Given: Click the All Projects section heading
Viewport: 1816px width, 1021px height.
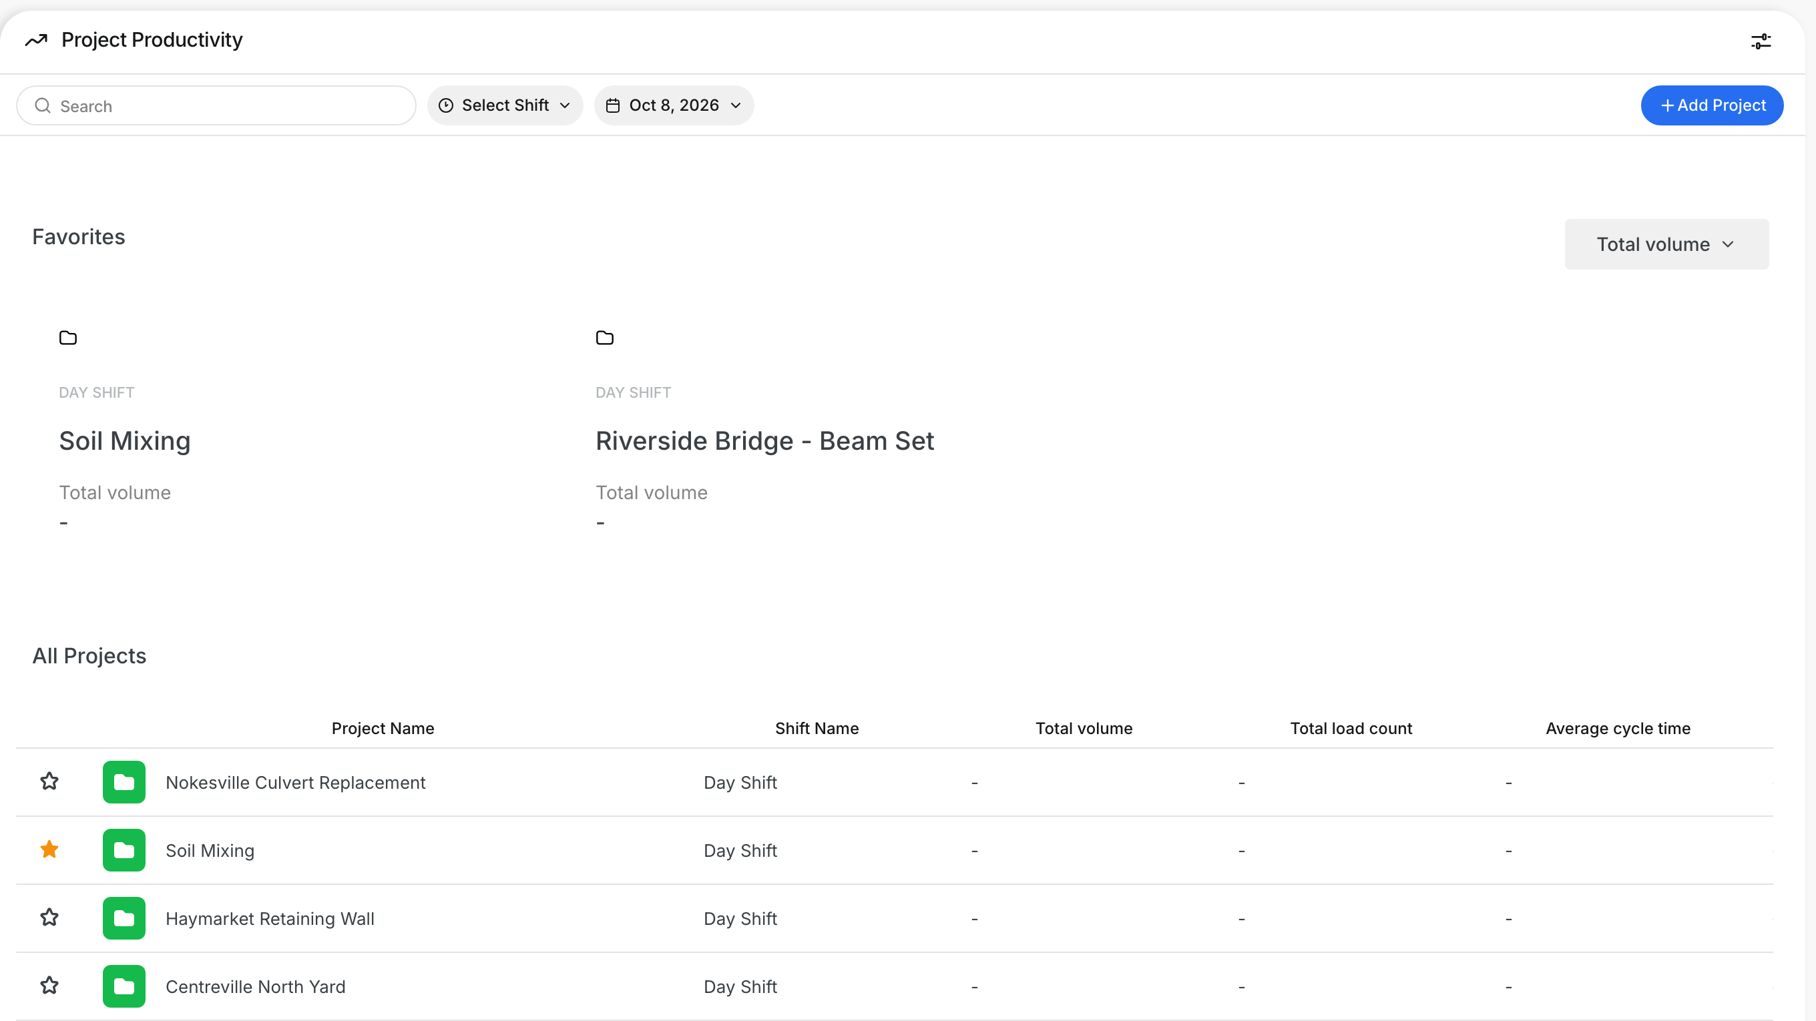Looking at the screenshot, I should (x=89, y=656).
